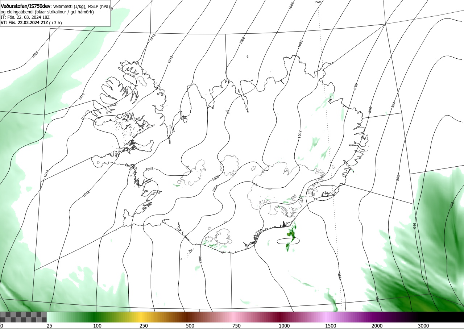This screenshot has height=329, width=464.
Task: Click the 0 value on the color scale
Action: click(x=1, y=326)
